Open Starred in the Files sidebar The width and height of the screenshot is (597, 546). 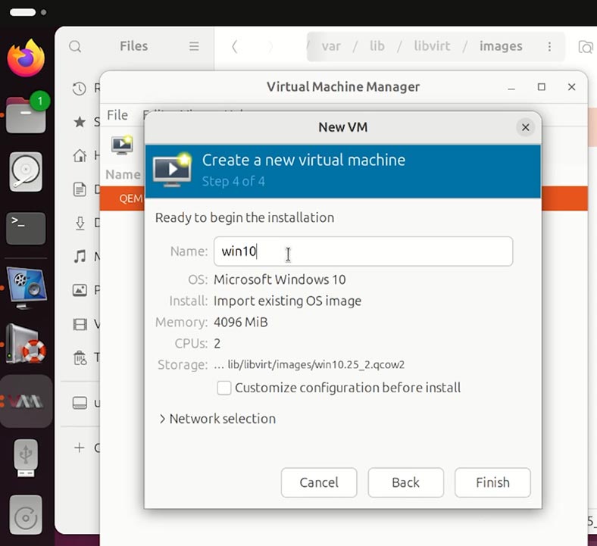coord(80,122)
